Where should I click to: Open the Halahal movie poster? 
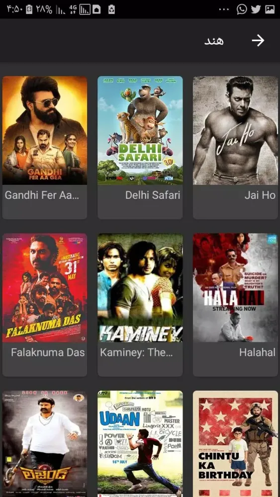pos(235,288)
